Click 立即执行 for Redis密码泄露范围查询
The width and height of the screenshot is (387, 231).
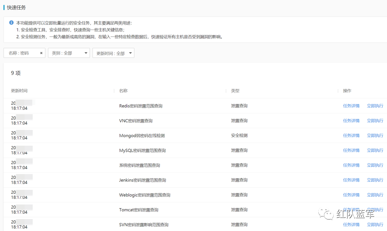pyautogui.click(x=375, y=106)
